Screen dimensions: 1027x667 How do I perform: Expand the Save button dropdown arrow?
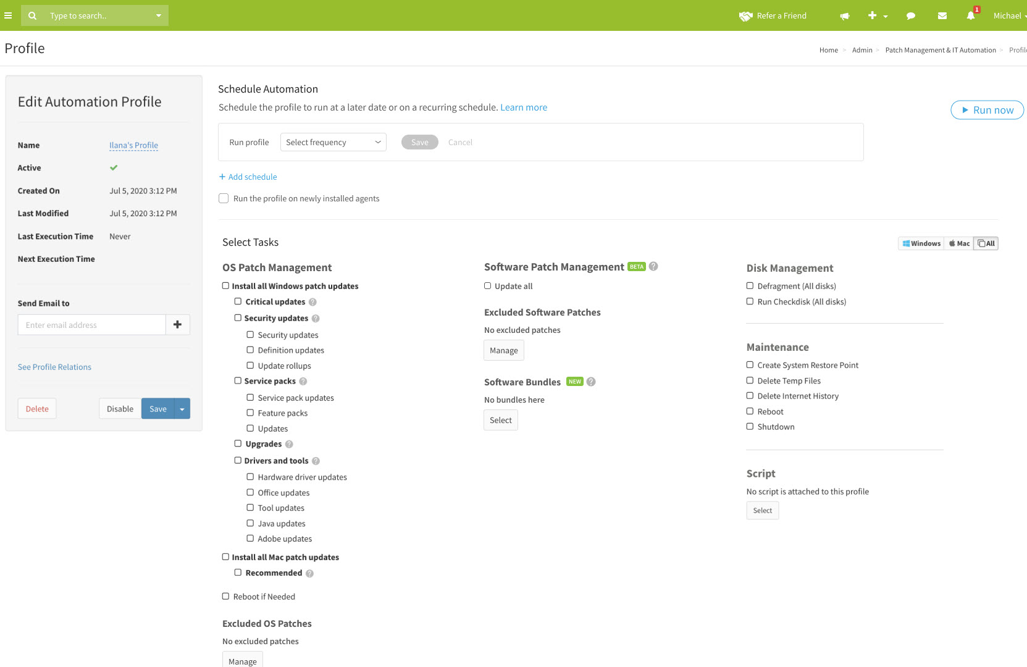(x=182, y=409)
